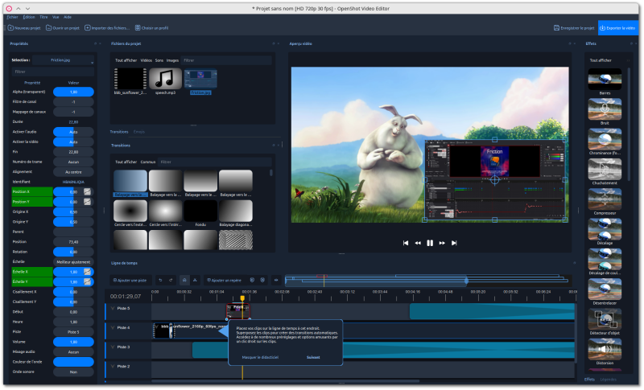The height and width of the screenshot is (390, 644).
Task: Click the undo arrow in timeline toolbar
Action: 160,280
